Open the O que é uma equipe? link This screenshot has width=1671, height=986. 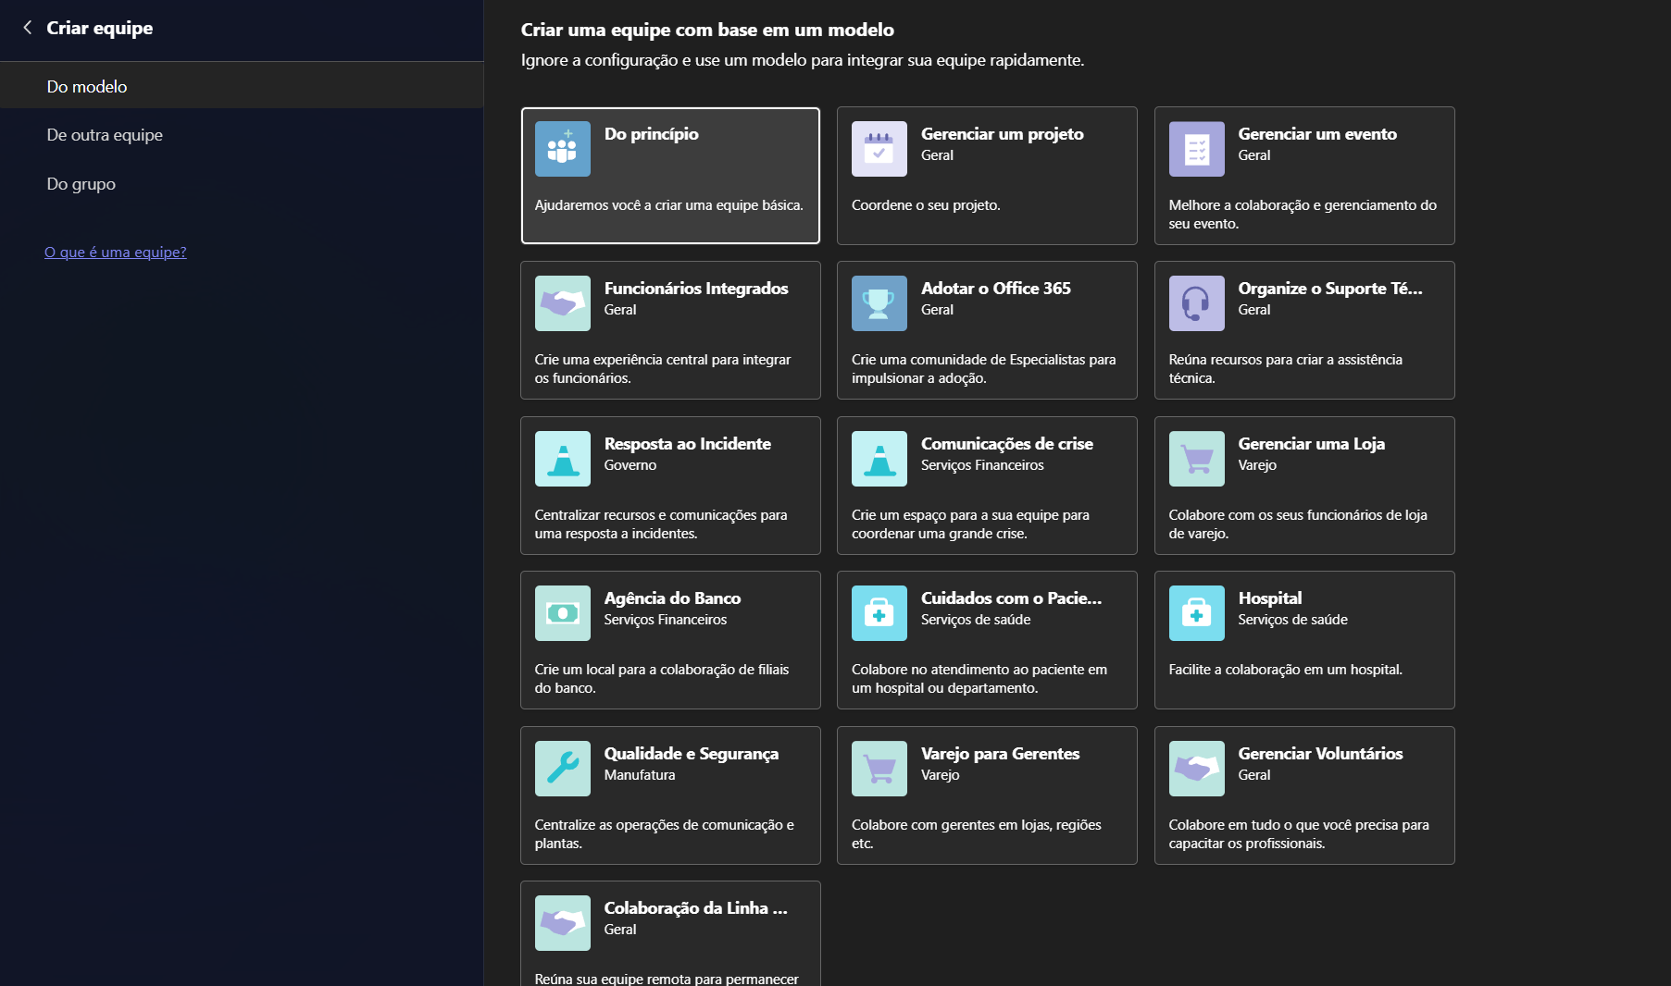pyautogui.click(x=116, y=252)
